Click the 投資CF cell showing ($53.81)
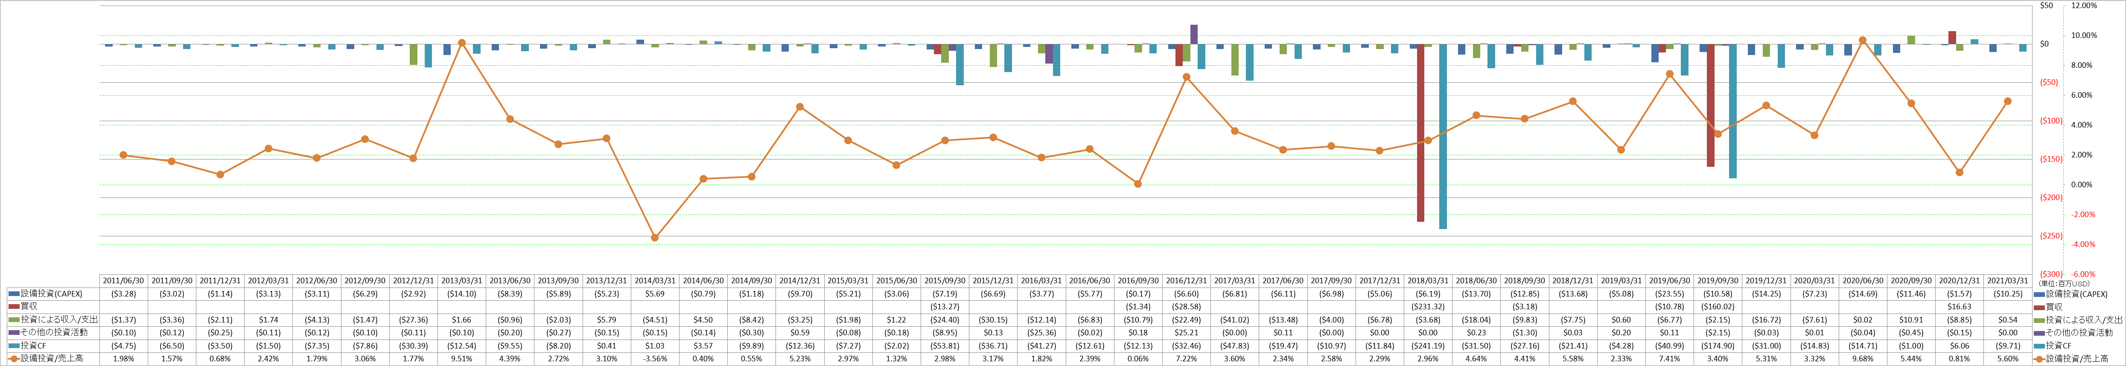Viewport: 2126px width, 366px height. (x=944, y=346)
